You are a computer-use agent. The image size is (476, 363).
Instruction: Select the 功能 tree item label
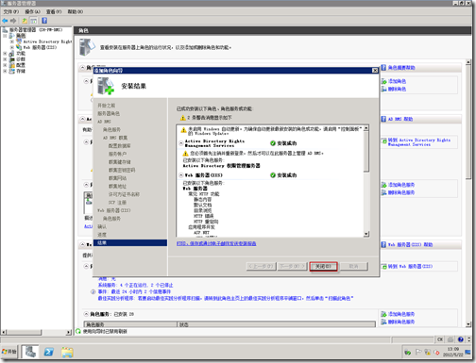21,54
